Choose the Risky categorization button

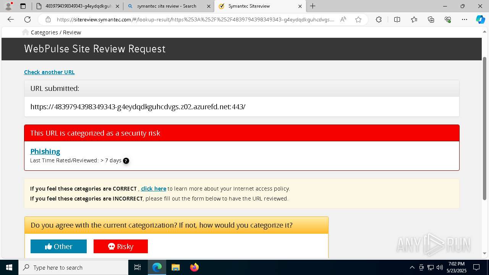tap(121, 246)
